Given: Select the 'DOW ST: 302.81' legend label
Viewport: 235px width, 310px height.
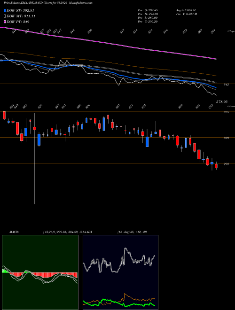Looking at the screenshot, I should tap(20, 10).
